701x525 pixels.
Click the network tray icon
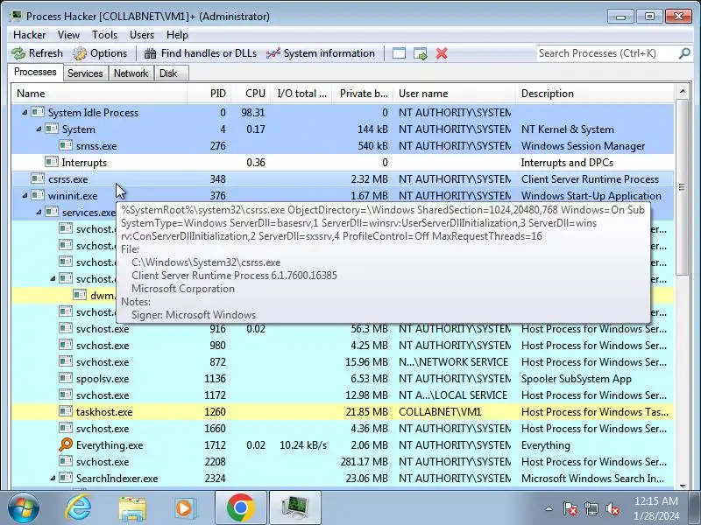pyautogui.click(x=591, y=508)
